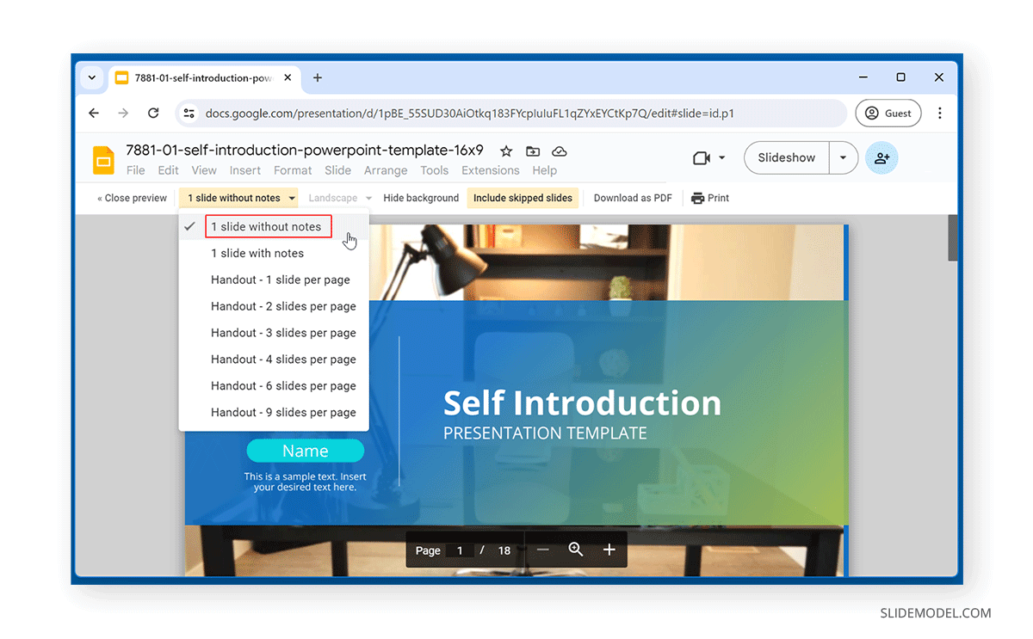The image size is (1033, 639).
Task: Toggle Hide background option
Action: (x=421, y=198)
